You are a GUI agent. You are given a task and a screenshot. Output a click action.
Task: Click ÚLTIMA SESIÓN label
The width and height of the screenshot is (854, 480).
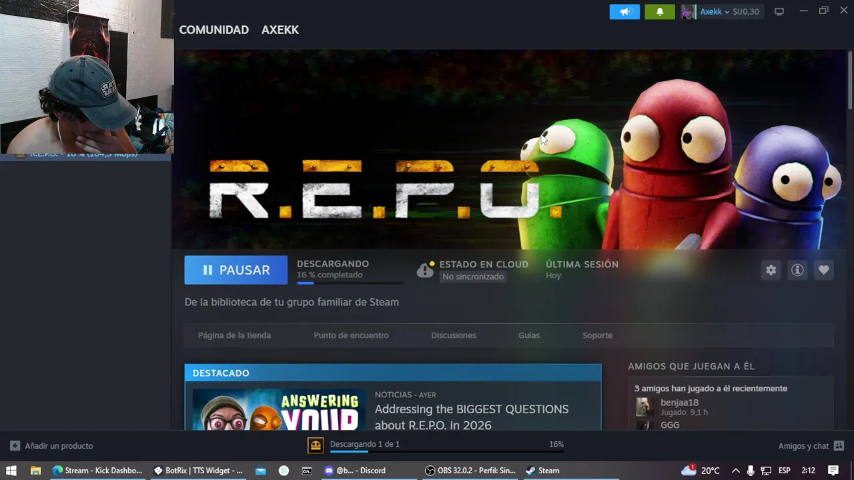point(582,264)
